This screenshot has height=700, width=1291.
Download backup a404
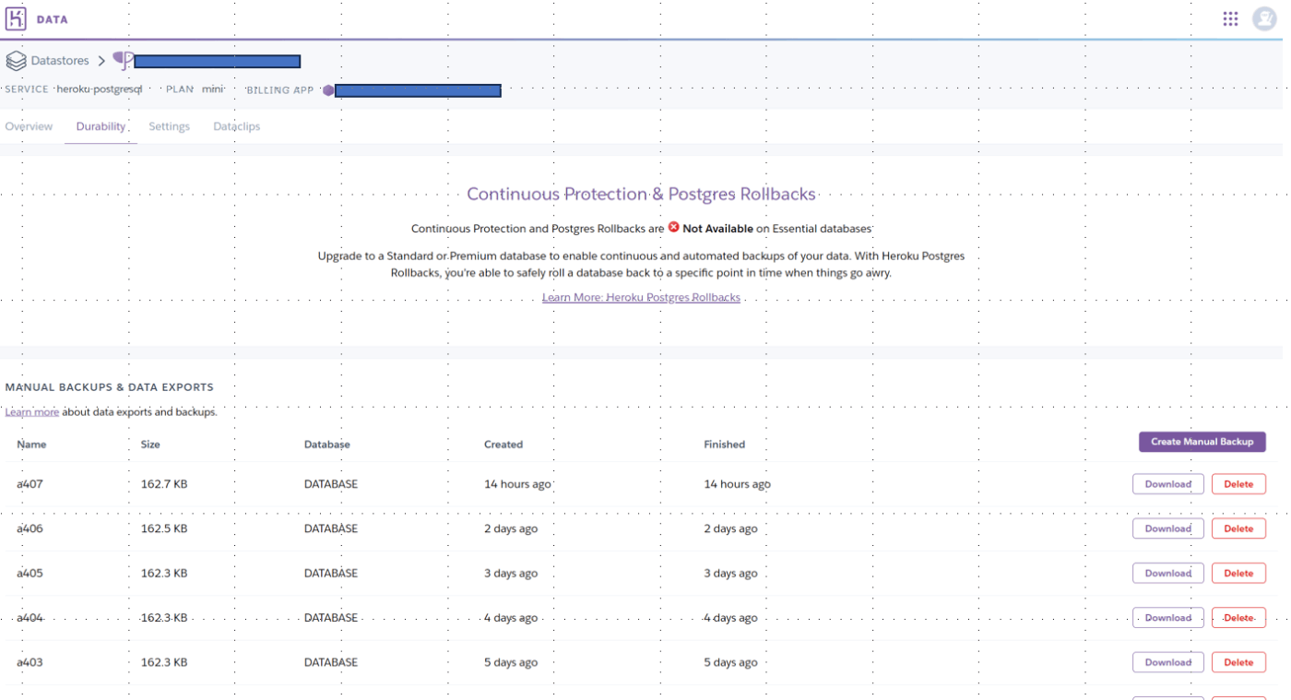click(1167, 618)
